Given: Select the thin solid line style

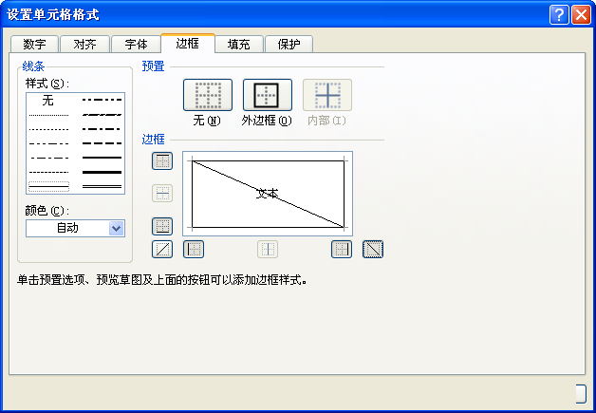Looking at the screenshot, I should (48, 187).
